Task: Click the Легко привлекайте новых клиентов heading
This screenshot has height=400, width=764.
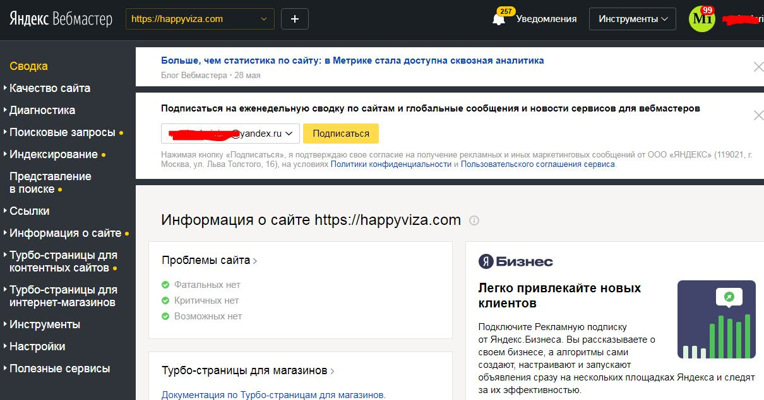Action: click(x=559, y=295)
